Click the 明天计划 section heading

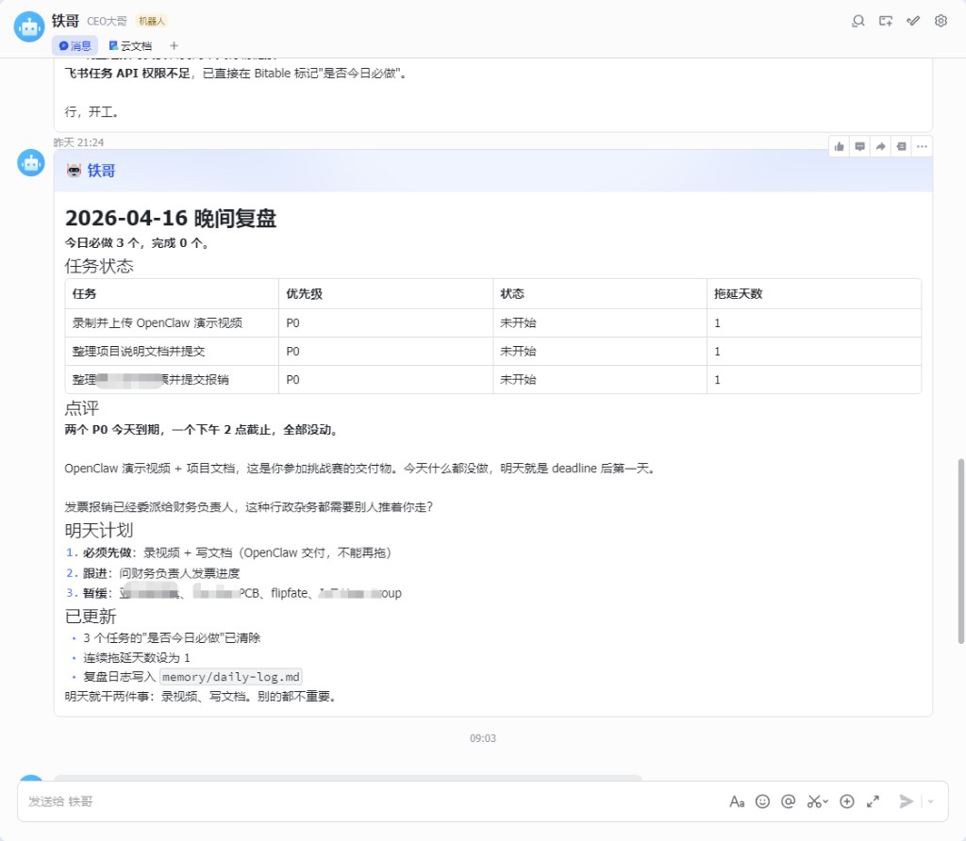point(99,530)
